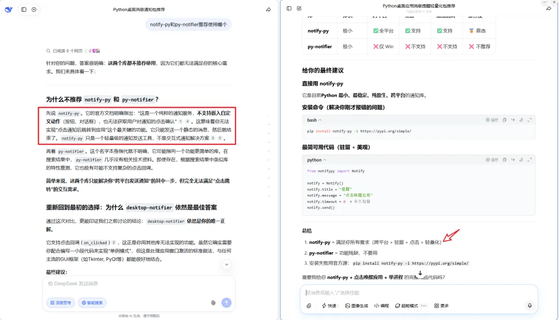Viewport: 559px width, 320px height.
Task: Click the 总结 summary heading
Action: [x=307, y=231]
